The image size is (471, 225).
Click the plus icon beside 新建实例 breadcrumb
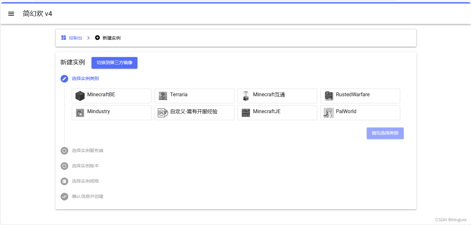click(98, 38)
